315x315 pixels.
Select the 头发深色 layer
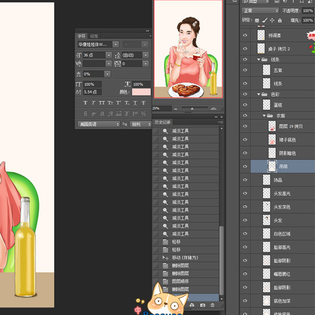282,207
